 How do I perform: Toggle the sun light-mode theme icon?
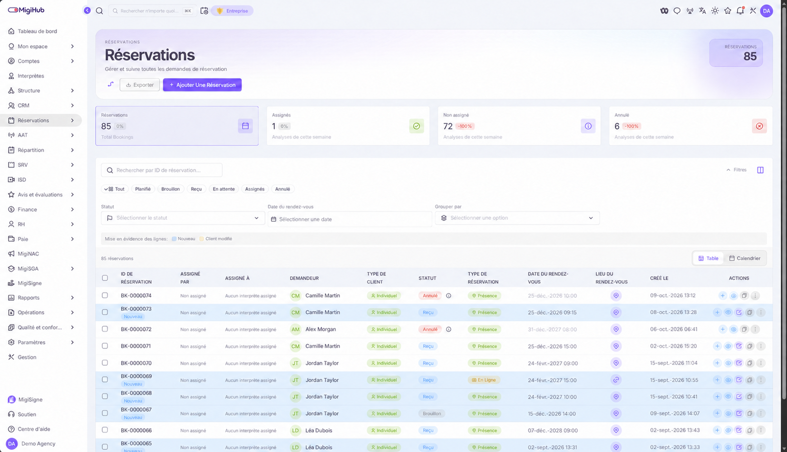[715, 11]
